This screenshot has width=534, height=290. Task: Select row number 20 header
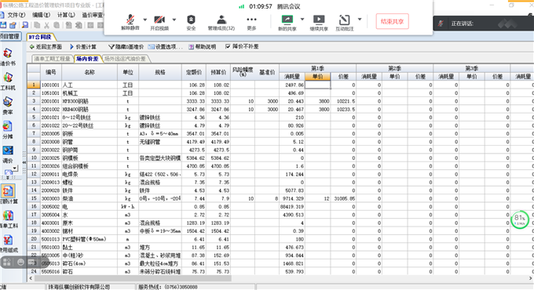click(x=34, y=239)
